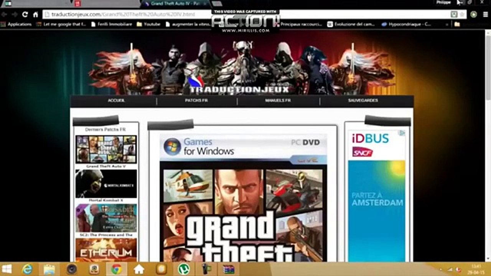This screenshot has width=491, height=276.
Task: Open the round speaker app on the taskbar
Action: 71,269
